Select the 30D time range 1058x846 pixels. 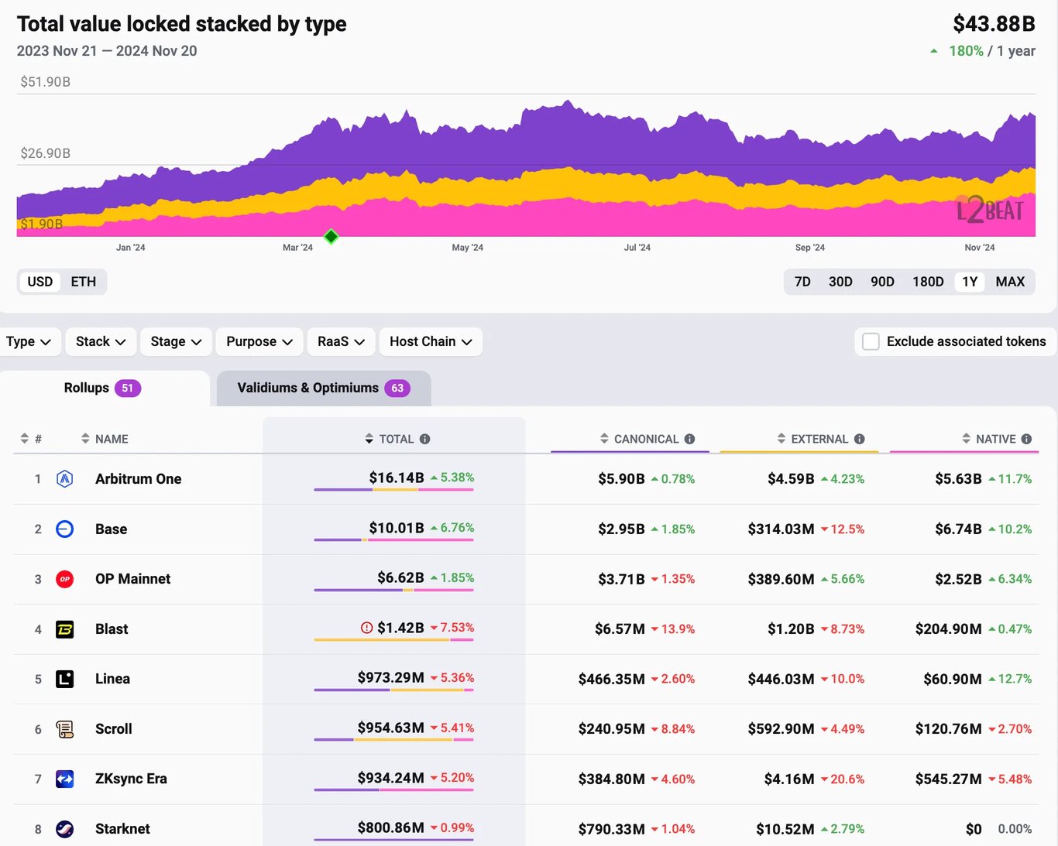pos(840,282)
